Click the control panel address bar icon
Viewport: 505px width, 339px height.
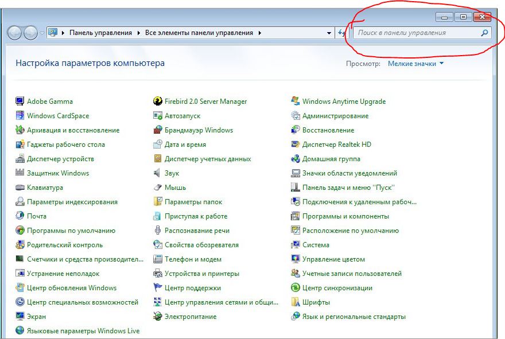click(x=53, y=33)
